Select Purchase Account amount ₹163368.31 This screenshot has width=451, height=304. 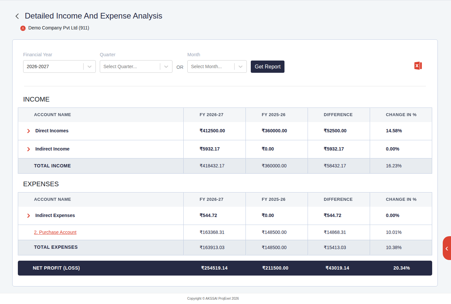212,232
